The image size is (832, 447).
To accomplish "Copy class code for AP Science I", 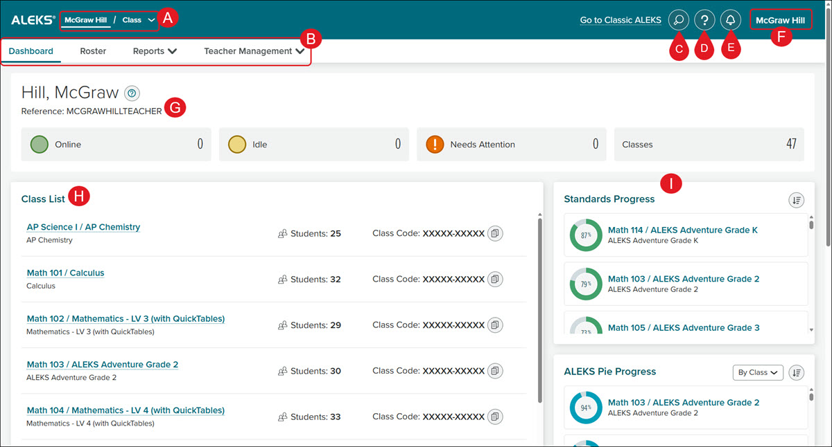I will (495, 234).
